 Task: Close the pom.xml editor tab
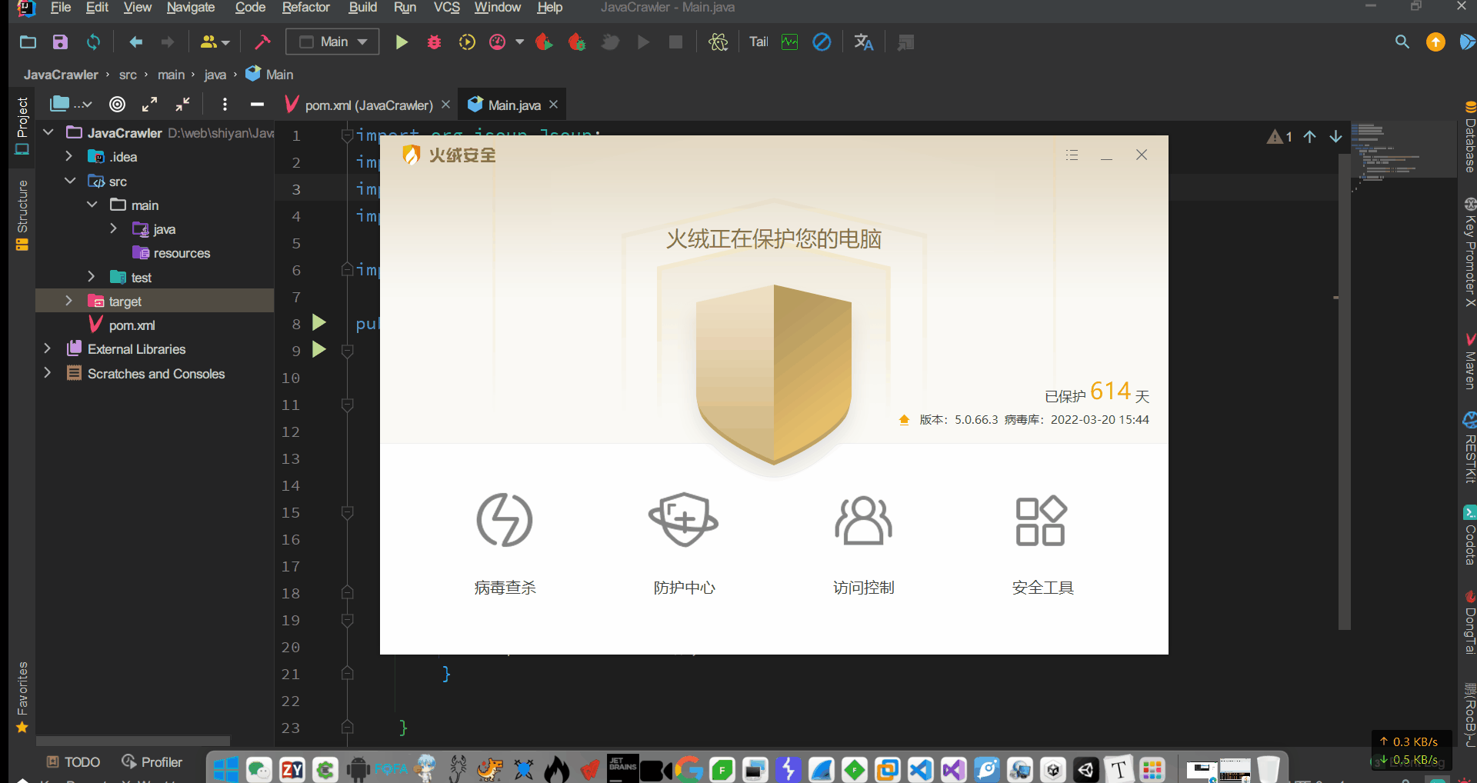pyautogui.click(x=445, y=105)
